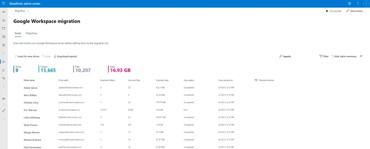Select the Migration cloud icon in sidebar

coord(3,62)
